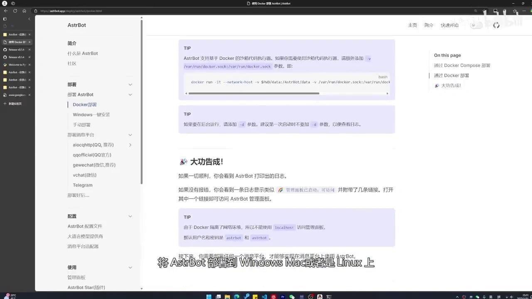Close the 'www.google.com' tab
Screen dimensions: 532x299
tap(29, 95)
